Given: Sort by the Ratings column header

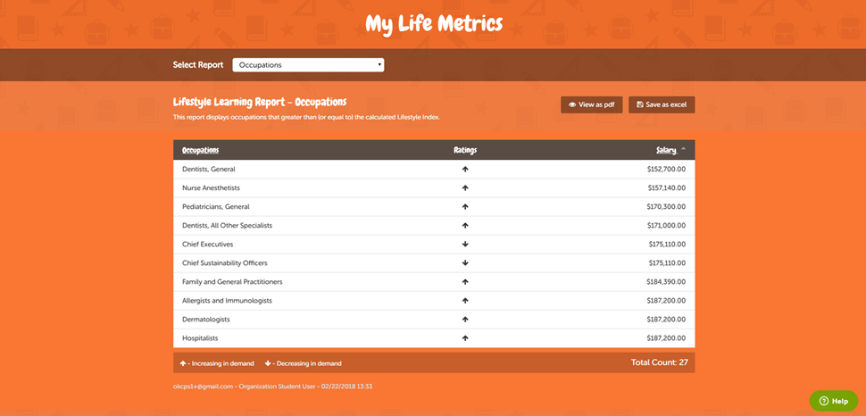Looking at the screenshot, I should 465,150.
